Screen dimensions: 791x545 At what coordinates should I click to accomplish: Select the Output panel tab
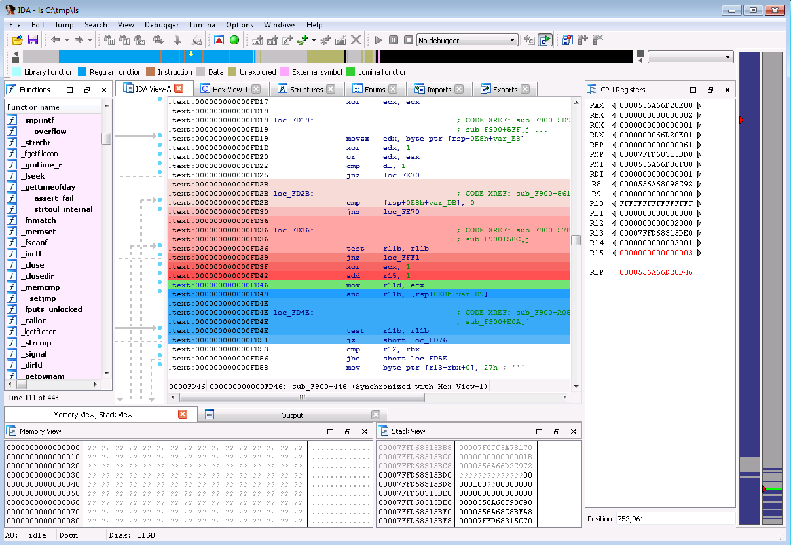[x=292, y=415]
